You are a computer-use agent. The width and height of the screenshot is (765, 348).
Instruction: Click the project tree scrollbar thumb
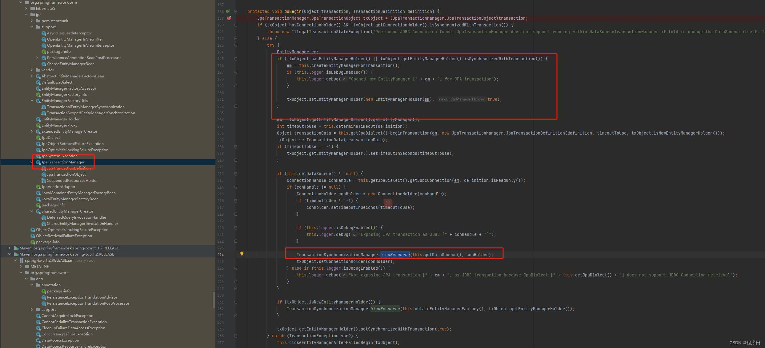213,299
